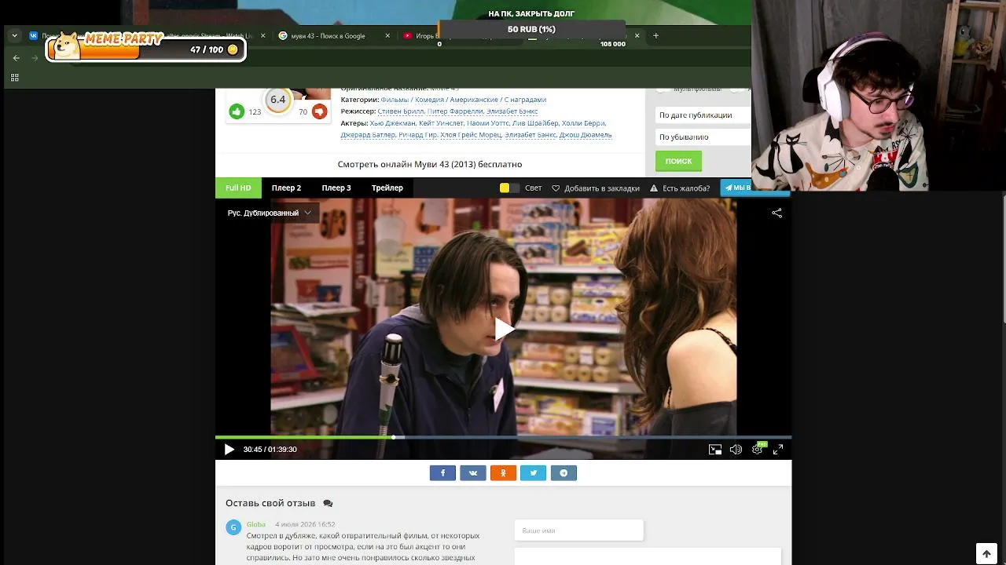
Task: Open the Американские category link
Action: (x=474, y=100)
